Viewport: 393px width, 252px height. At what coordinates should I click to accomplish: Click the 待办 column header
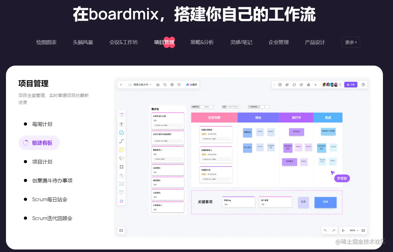[x=258, y=118]
